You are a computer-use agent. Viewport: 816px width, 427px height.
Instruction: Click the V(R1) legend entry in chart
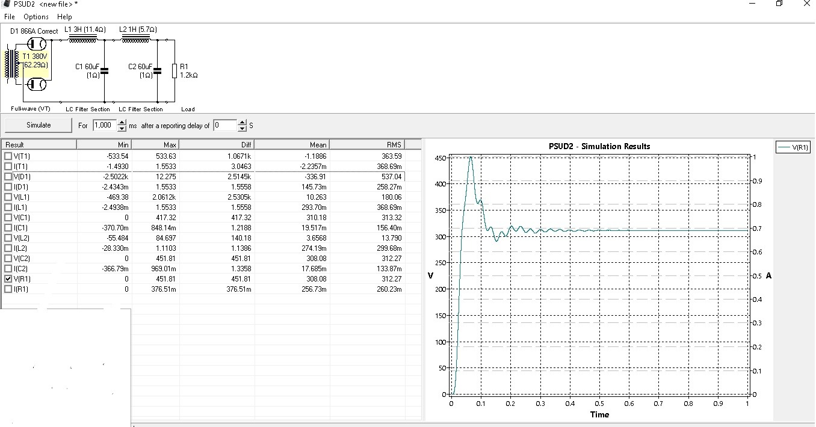pos(794,147)
